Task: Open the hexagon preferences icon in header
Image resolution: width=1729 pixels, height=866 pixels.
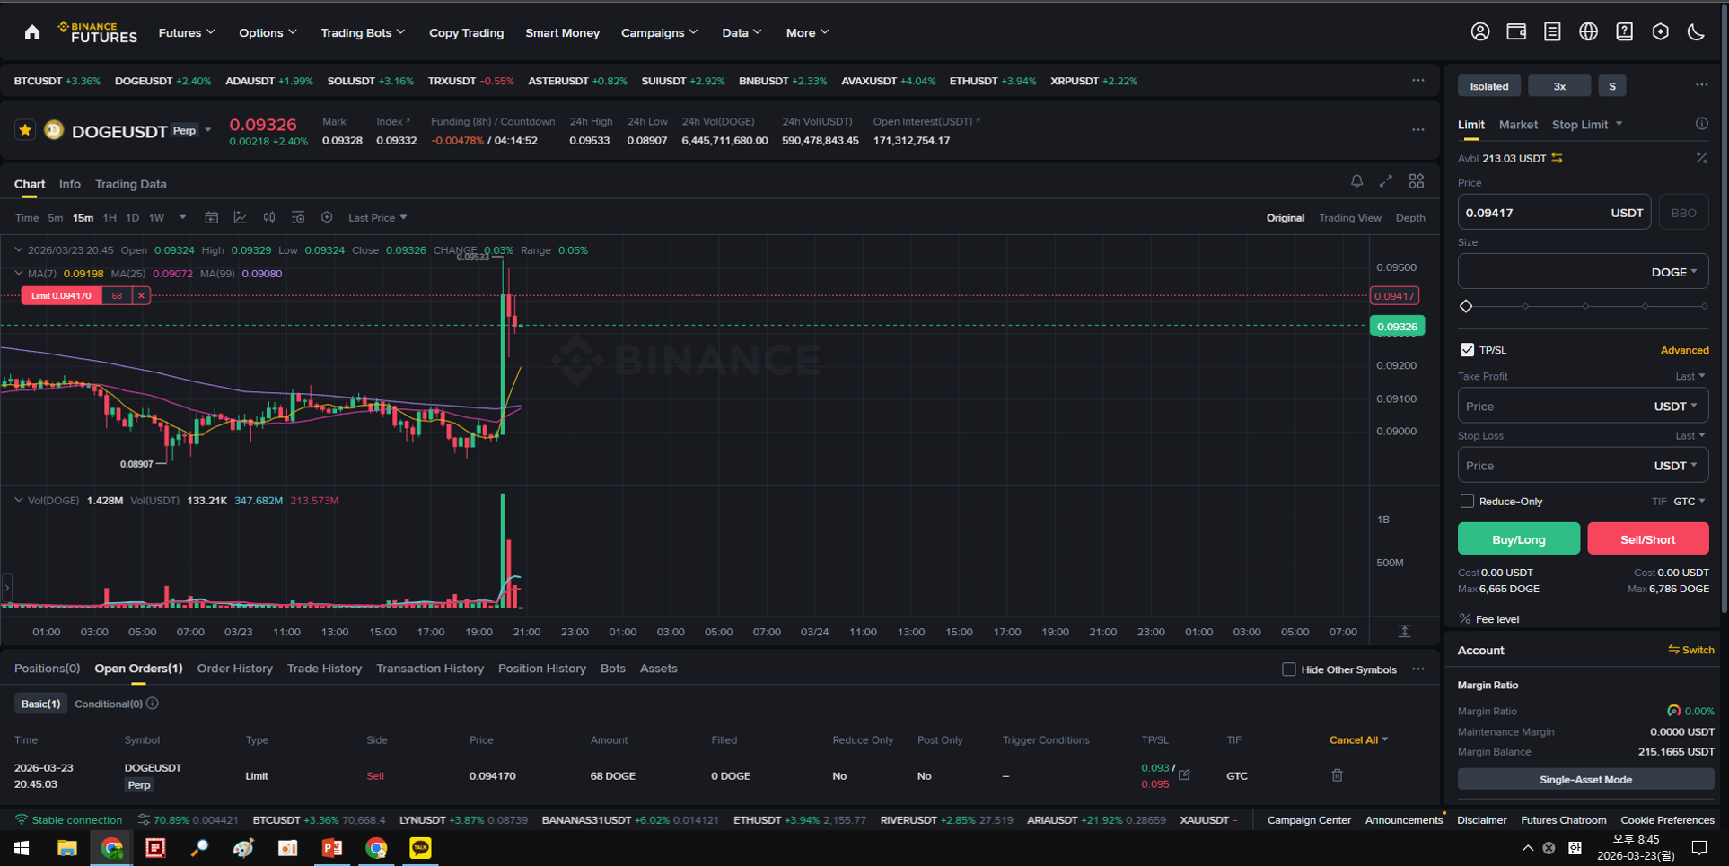Action: 1660,31
